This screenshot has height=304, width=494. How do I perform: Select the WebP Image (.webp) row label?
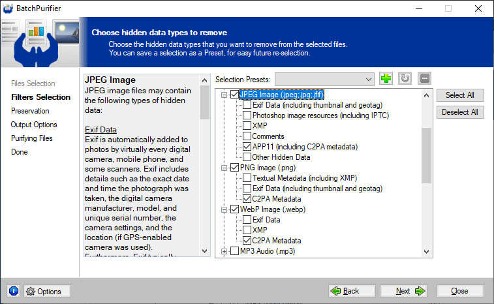tap(273, 209)
